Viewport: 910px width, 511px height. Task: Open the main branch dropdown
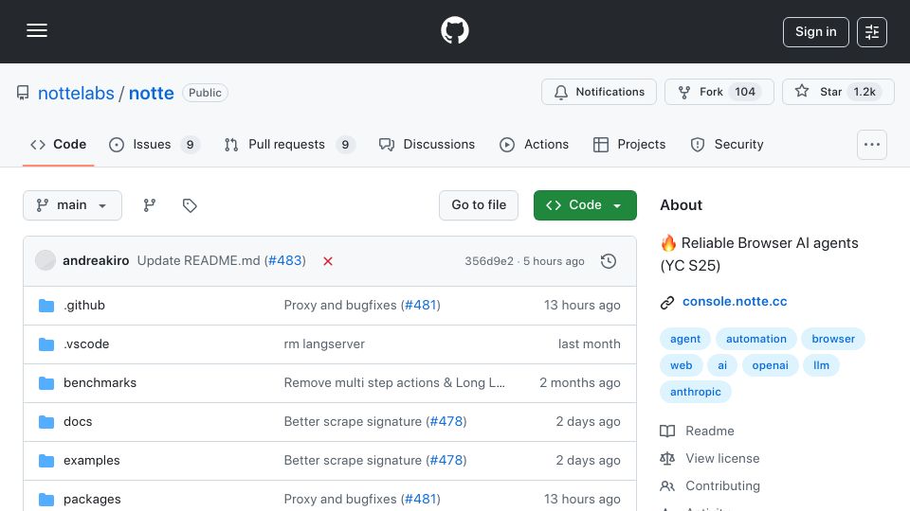[x=73, y=205]
